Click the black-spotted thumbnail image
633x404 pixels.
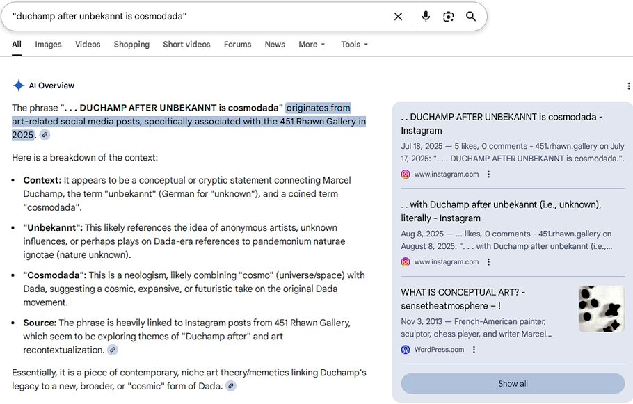pos(601,309)
